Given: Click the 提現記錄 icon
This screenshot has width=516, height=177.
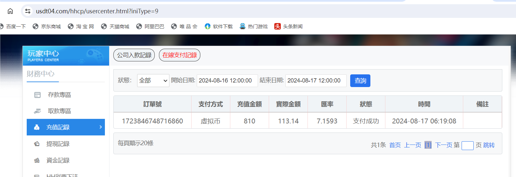Looking at the screenshot, I should point(37,144).
